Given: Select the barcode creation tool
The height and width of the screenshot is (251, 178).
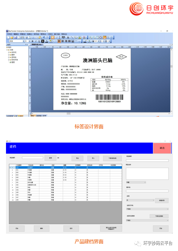Looking at the screenshot, I should pos(63,38).
